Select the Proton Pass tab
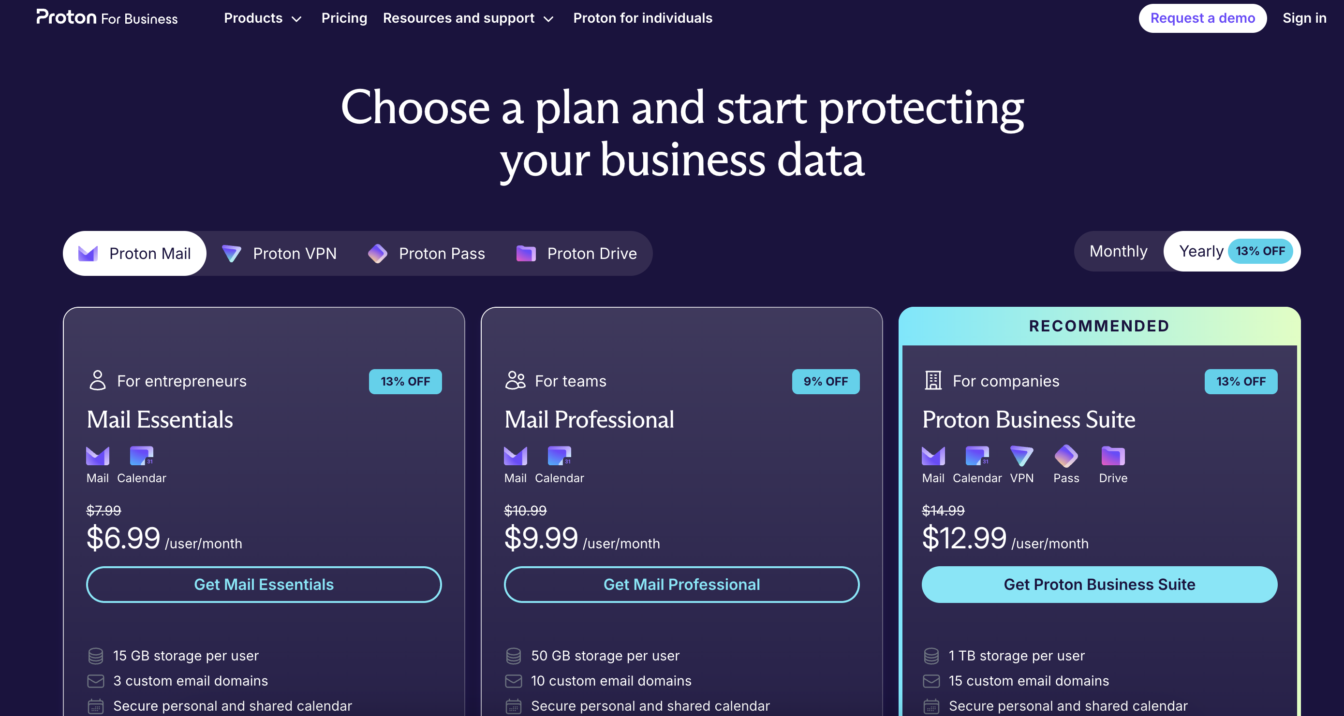1344x716 pixels. pyautogui.click(x=426, y=254)
